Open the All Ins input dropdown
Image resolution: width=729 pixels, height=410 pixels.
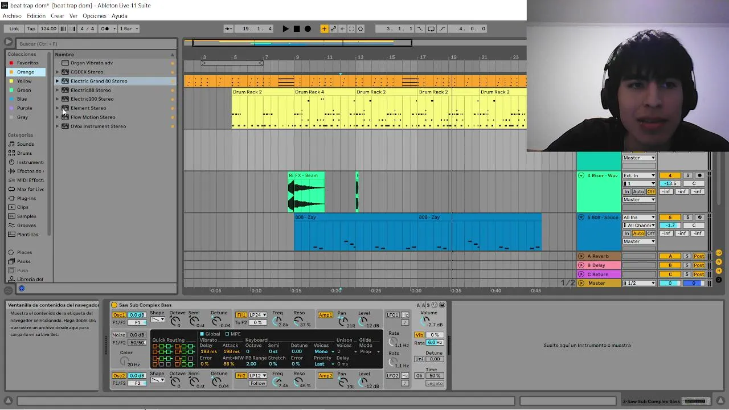pyautogui.click(x=639, y=218)
